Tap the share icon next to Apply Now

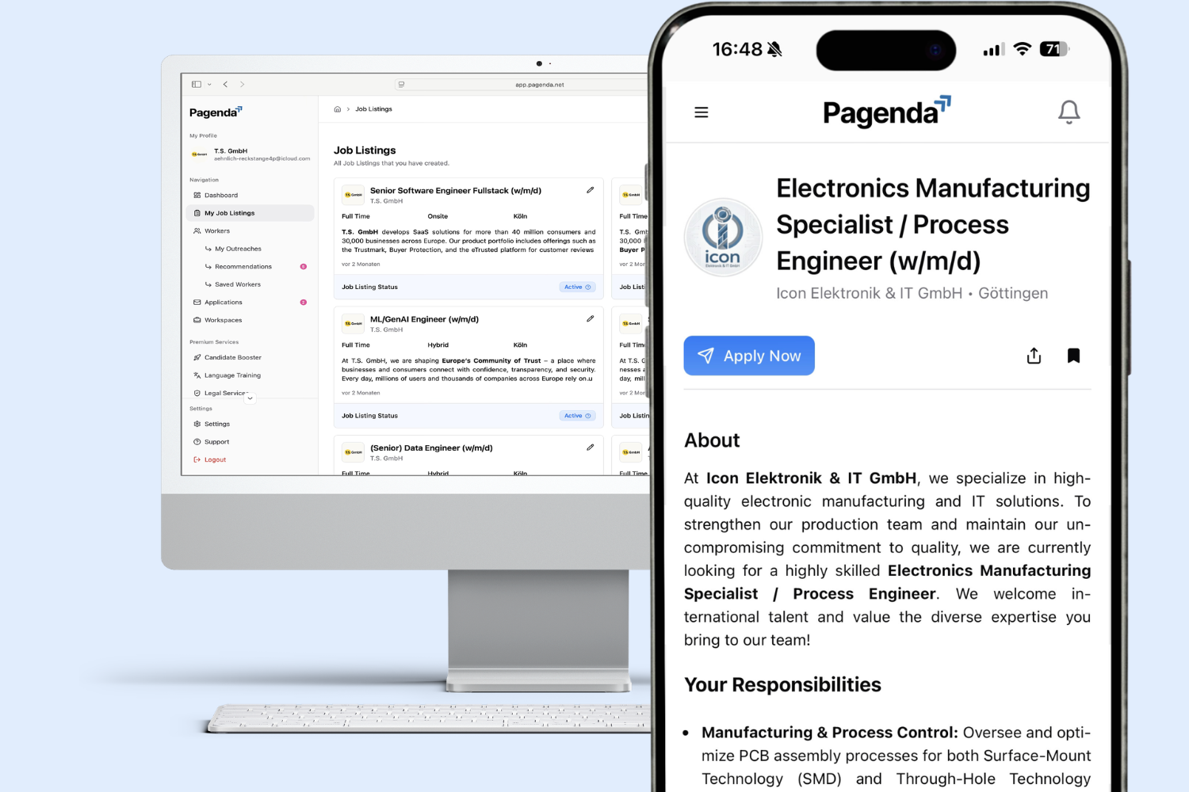[1034, 356]
